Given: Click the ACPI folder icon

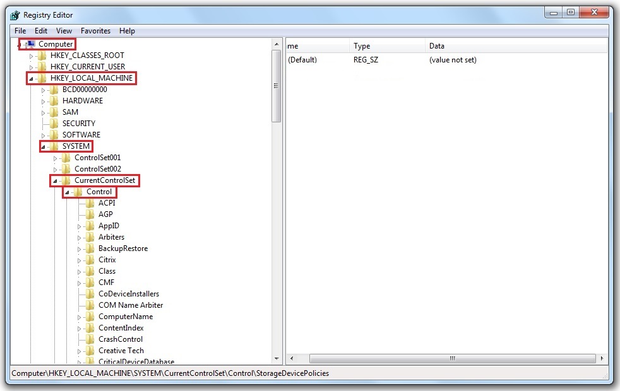Looking at the screenshot, I should tap(90, 203).
